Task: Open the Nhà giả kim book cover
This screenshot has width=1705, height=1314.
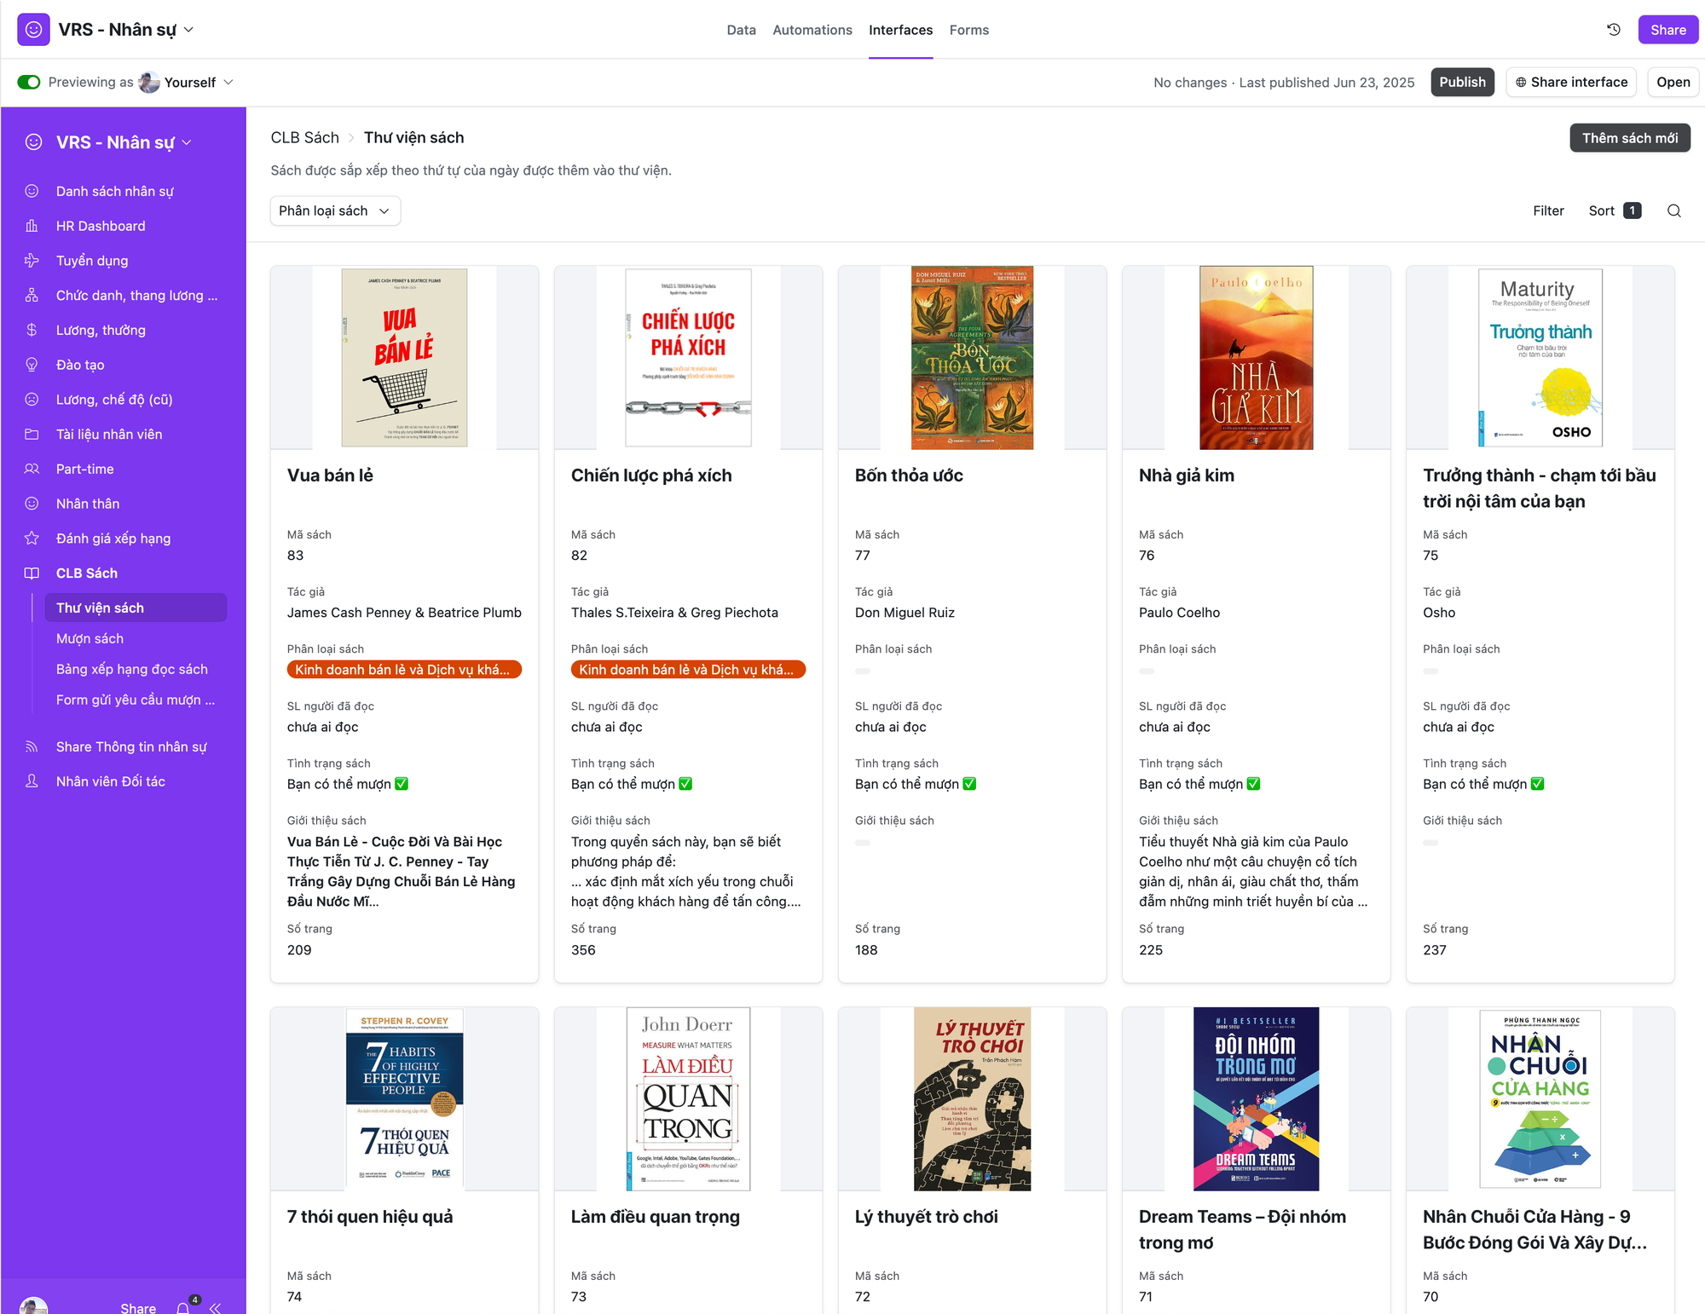Action: (x=1256, y=358)
